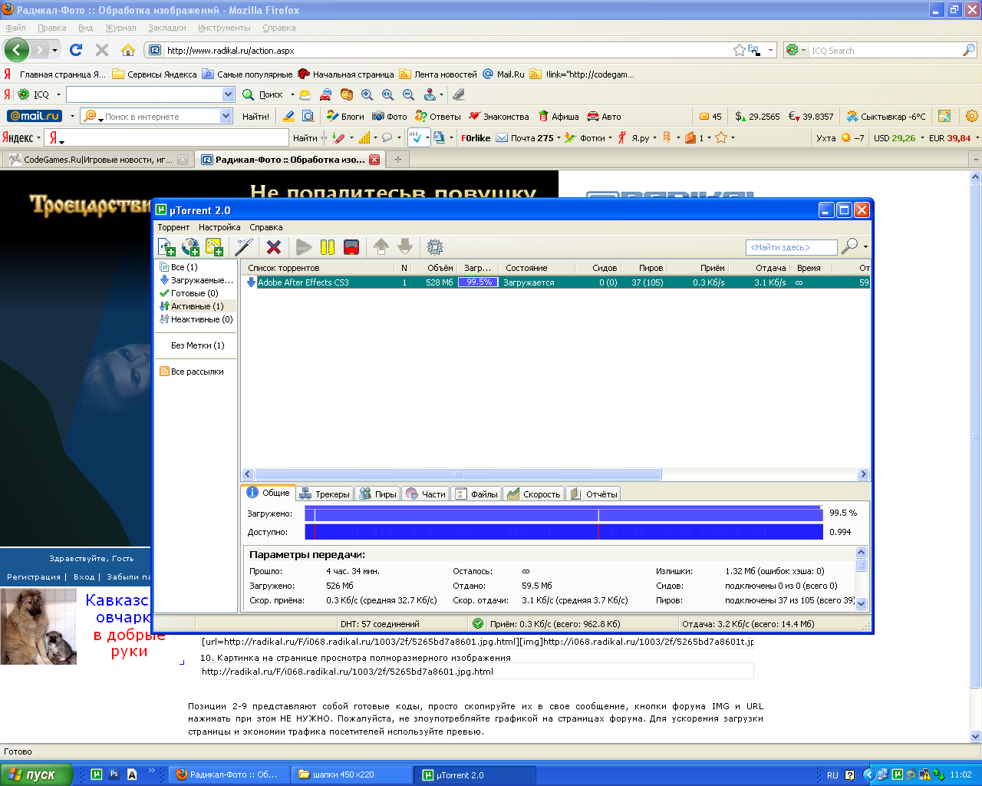Sort by 'Состояние' column header
This screenshot has width=982, height=786.
click(536, 268)
